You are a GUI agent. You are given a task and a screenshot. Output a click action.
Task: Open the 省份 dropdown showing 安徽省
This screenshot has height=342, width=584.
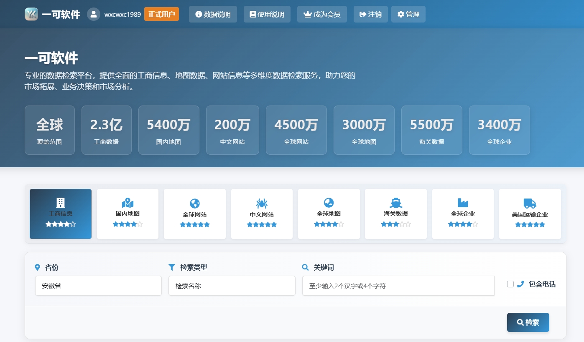pos(98,286)
